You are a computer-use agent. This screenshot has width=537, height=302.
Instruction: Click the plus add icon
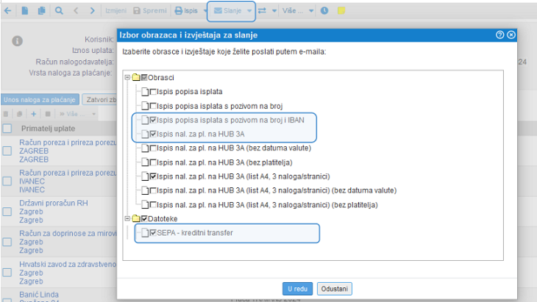point(34,114)
